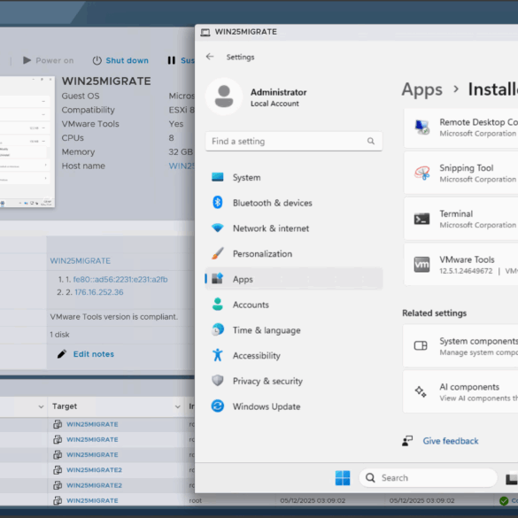Click the "1 disk" text
Screen dimensions: 518x518
pyautogui.click(x=59, y=335)
